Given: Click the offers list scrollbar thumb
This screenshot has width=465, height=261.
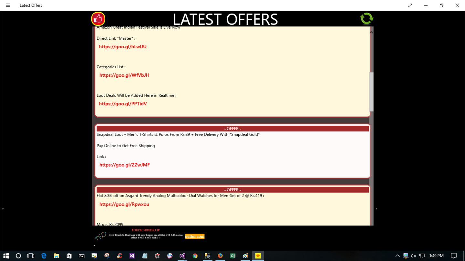Looking at the screenshot, I should (x=371, y=92).
